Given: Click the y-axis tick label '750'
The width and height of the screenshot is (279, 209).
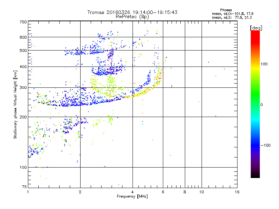Looking at the screenshot, I should point(23,22).
